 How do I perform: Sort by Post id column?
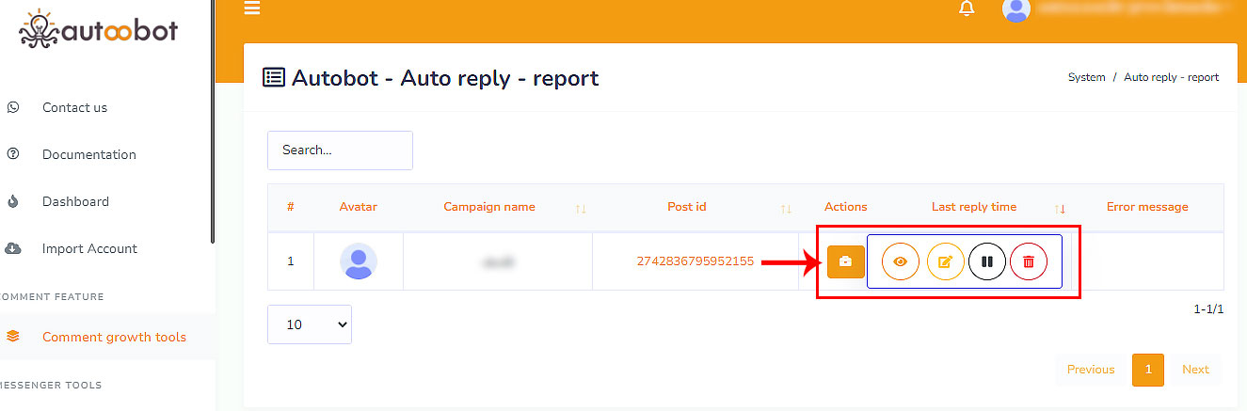(786, 208)
